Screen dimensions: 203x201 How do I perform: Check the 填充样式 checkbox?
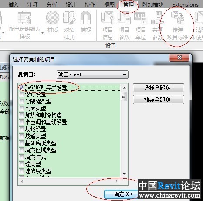(x=21, y=157)
